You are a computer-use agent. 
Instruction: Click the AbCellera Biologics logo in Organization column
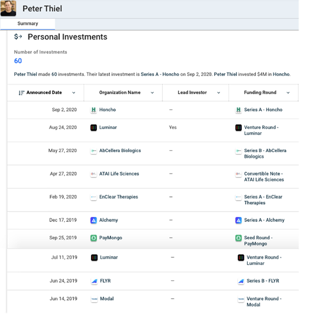94,151
